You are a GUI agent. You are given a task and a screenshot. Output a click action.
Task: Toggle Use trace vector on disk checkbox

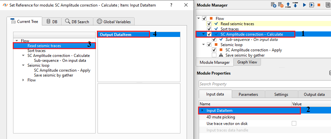click(294, 124)
